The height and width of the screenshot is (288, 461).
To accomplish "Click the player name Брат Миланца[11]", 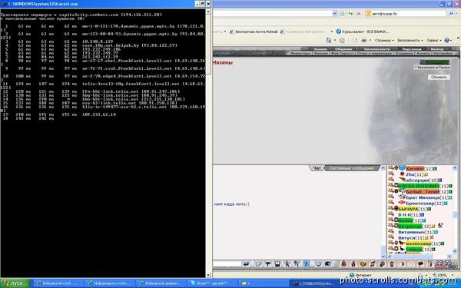I will [427, 197].
